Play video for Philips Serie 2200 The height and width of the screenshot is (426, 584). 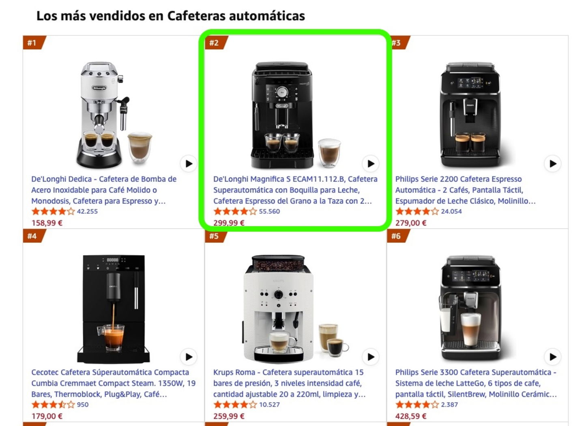tap(553, 164)
